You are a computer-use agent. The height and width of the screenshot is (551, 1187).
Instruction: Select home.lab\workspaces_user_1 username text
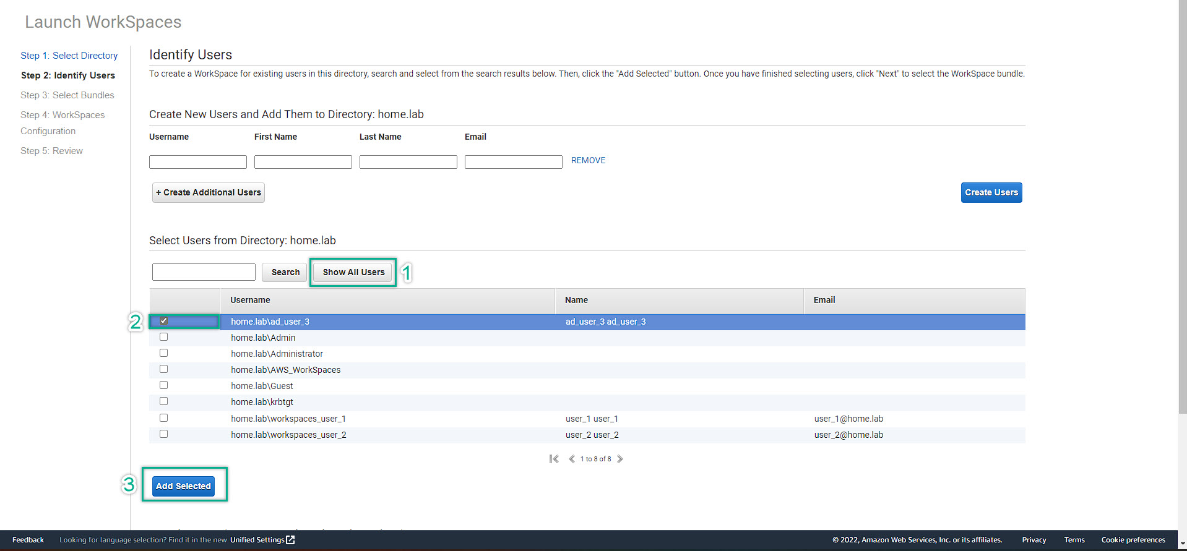pos(288,419)
